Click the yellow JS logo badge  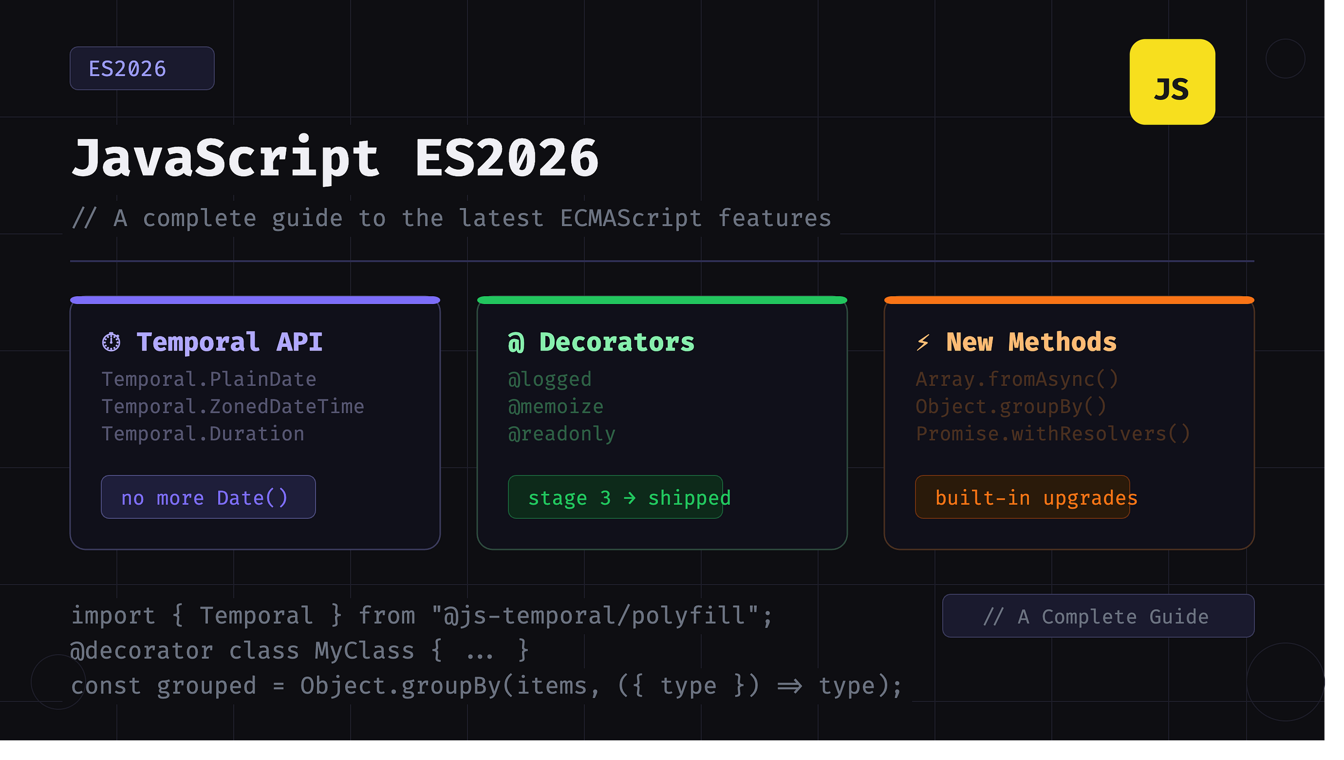(1172, 82)
